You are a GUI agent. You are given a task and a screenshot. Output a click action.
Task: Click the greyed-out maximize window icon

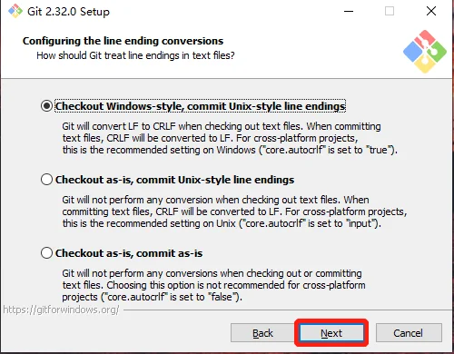click(x=390, y=12)
